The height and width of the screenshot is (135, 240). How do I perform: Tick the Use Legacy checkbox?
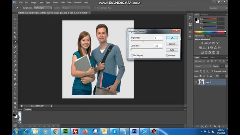point(132,55)
